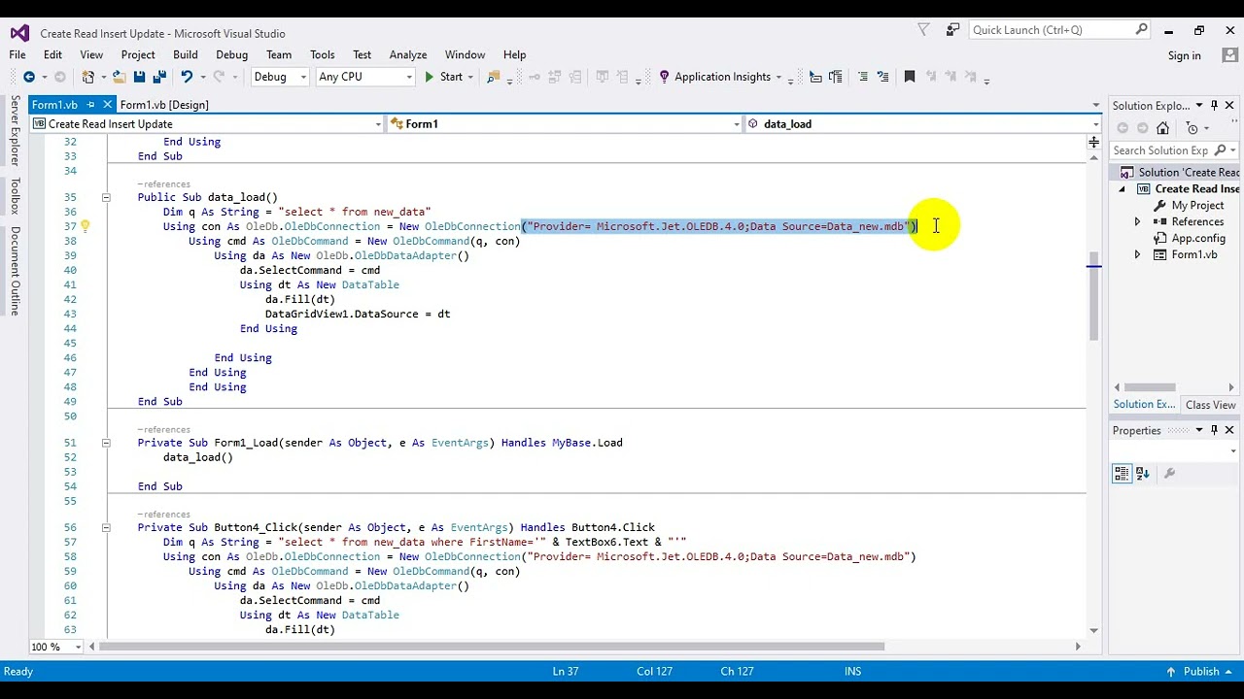Toggle auto-hide pin on Properties panel
The width and height of the screenshot is (1244, 699).
(x=1214, y=430)
